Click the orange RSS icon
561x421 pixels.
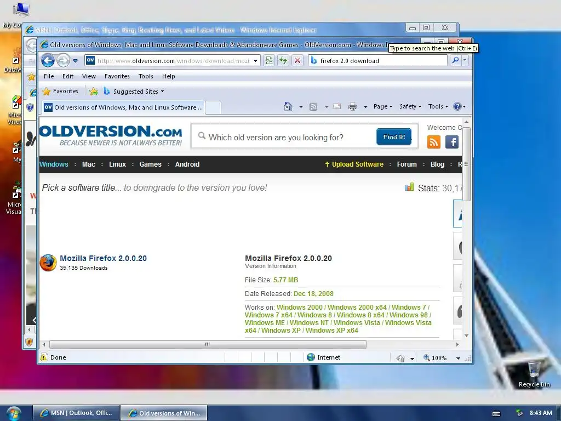point(434,142)
